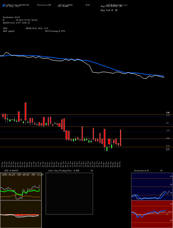This screenshot has height=228, width=173.
Task: Click the blue stochastics chart panel
Action: (152, 187)
